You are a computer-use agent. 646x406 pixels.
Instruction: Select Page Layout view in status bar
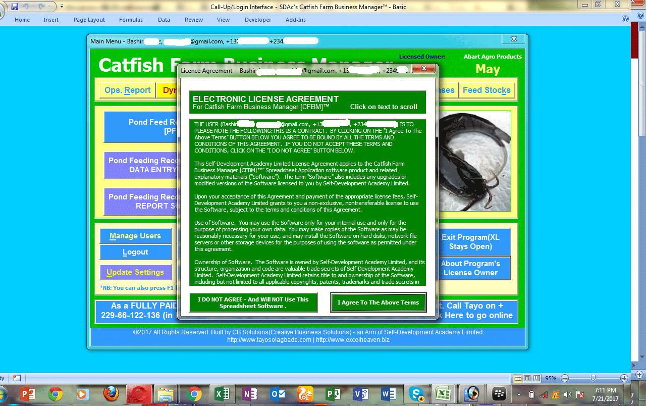click(x=527, y=378)
